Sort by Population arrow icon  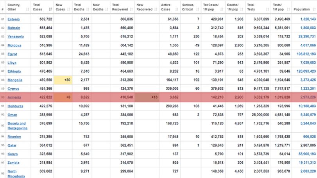tap(314, 9)
